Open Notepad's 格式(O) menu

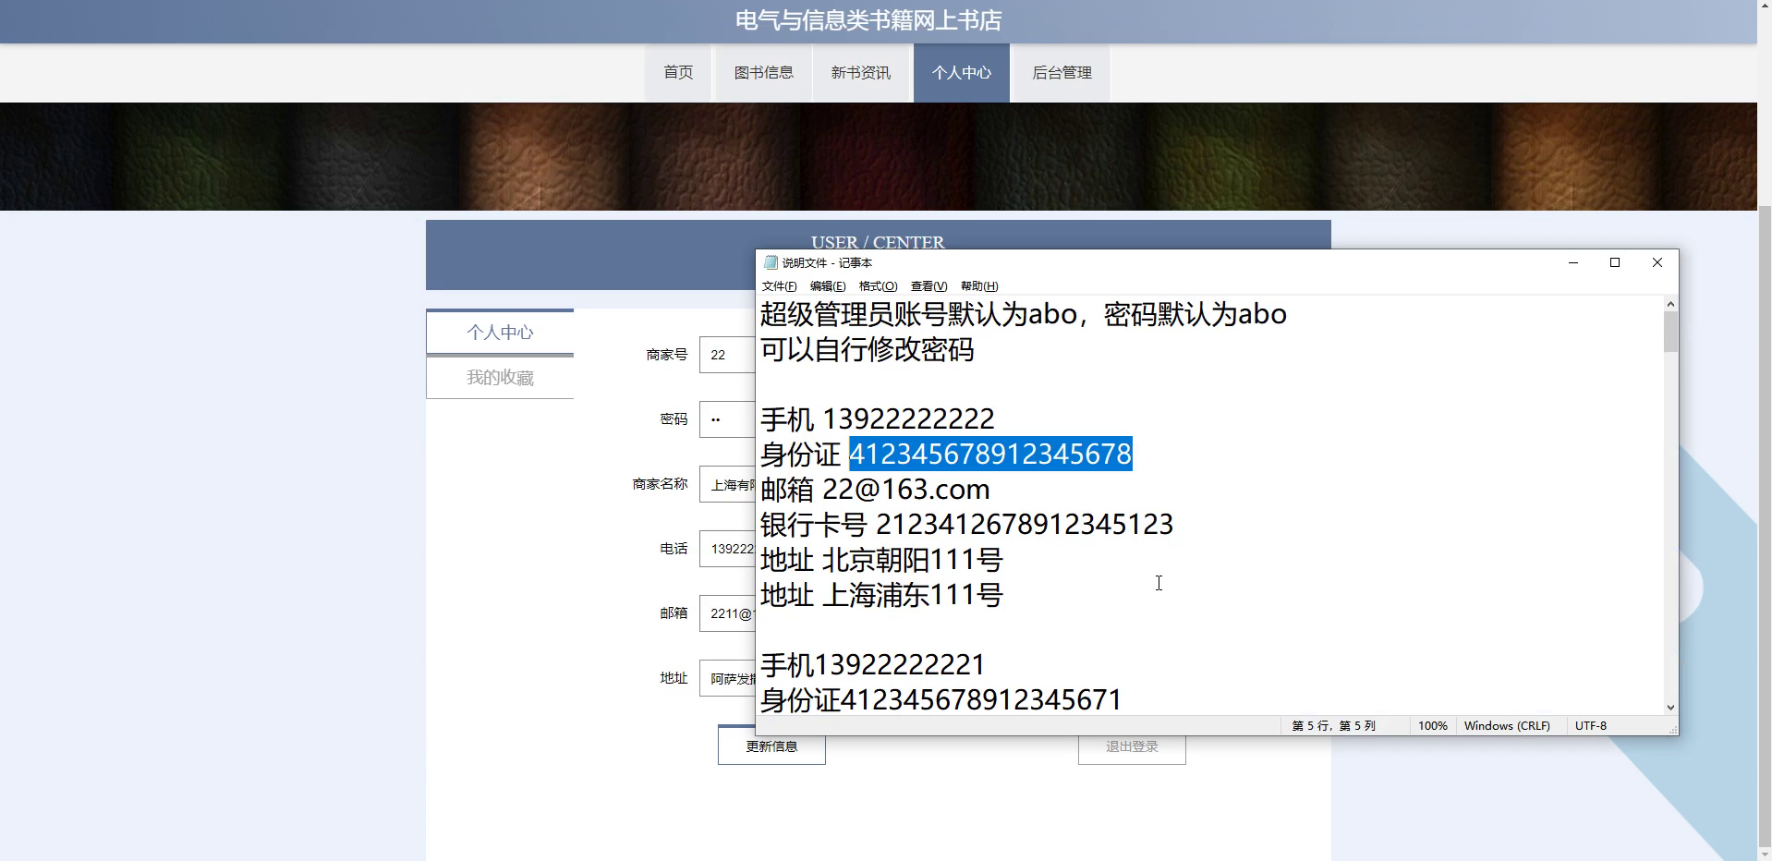[x=878, y=286]
